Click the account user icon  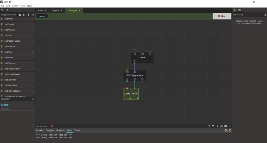click(235, 10)
